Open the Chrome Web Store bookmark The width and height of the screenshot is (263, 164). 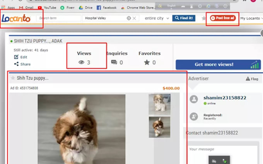(x=138, y=8)
